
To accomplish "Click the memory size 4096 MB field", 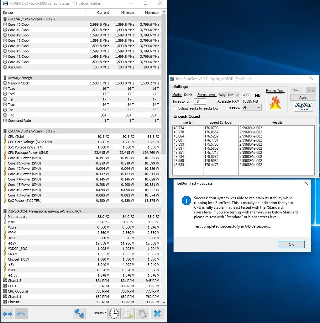I will (248, 95).
